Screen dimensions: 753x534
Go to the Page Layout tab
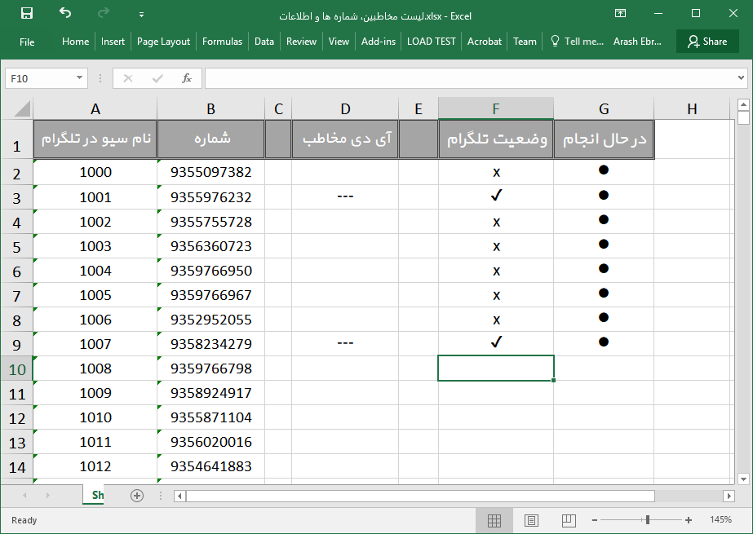click(x=163, y=42)
